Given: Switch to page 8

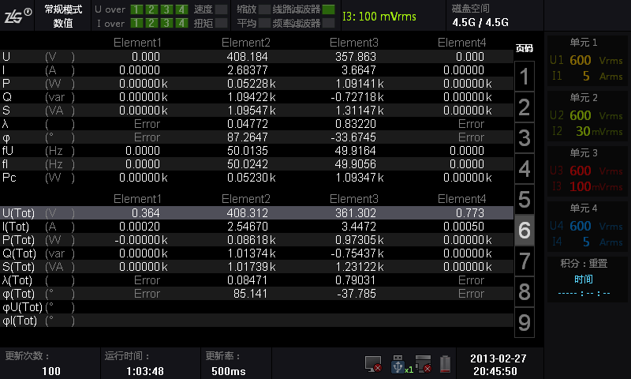Looking at the screenshot, I should click(524, 291).
